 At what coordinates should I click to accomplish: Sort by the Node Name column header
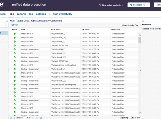click(x=56, y=30)
